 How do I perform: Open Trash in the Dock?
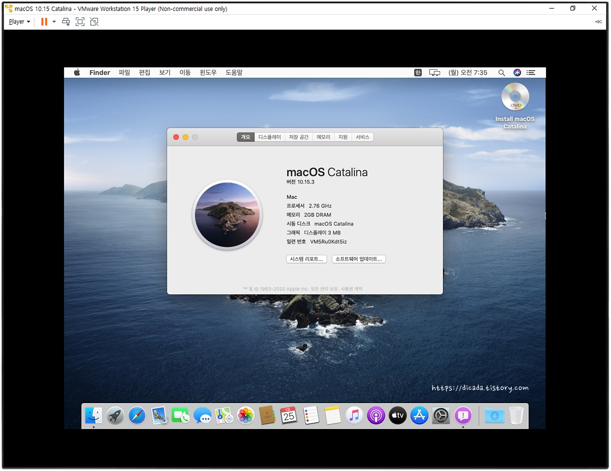tap(516, 416)
